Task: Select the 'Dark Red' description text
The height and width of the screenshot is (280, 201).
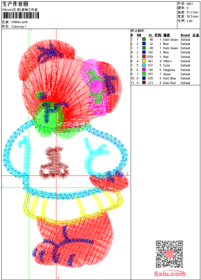Action: pos(169,83)
